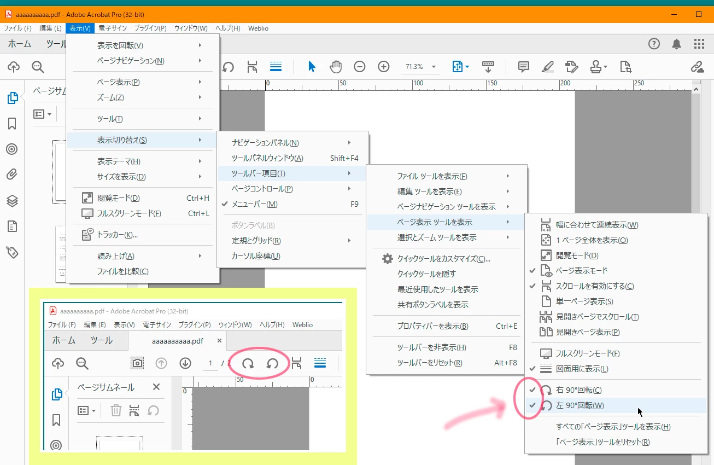The image size is (714, 465).
Task: Toggle メニューバー(M) check item
Action: coord(292,204)
